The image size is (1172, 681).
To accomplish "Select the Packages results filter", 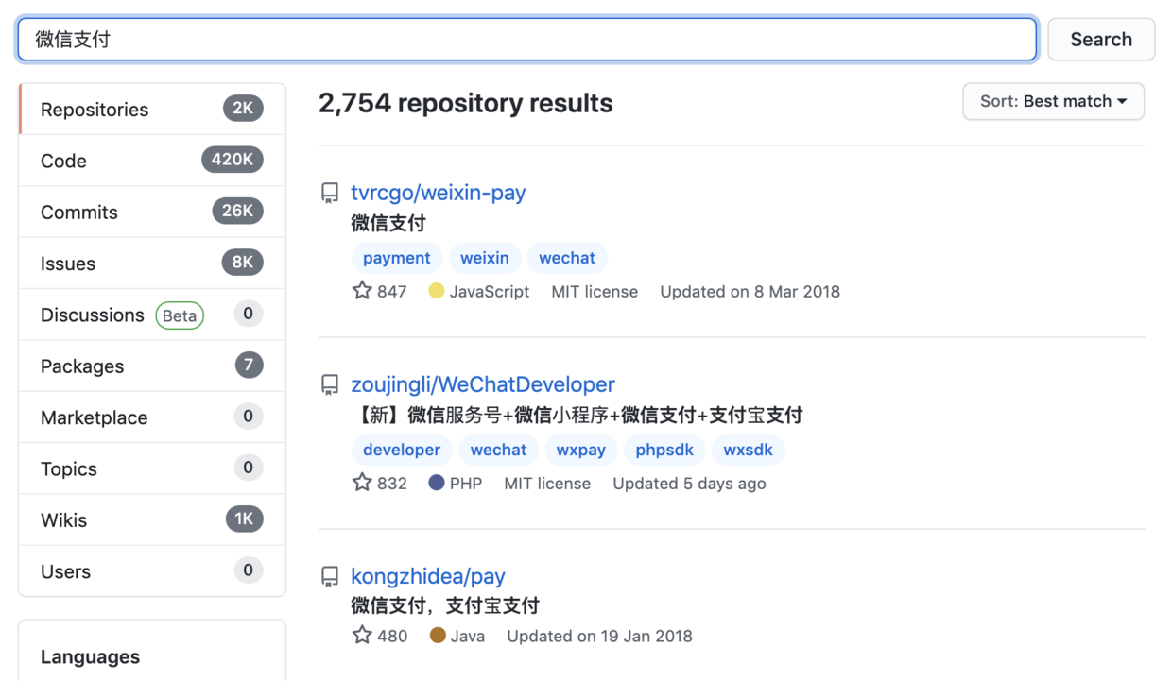I will [x=152, y=366].
